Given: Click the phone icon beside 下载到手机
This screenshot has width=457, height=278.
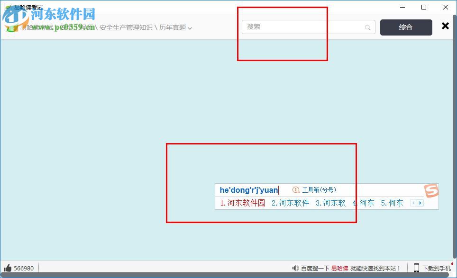Looking at the screenshot, I should 416,268.
